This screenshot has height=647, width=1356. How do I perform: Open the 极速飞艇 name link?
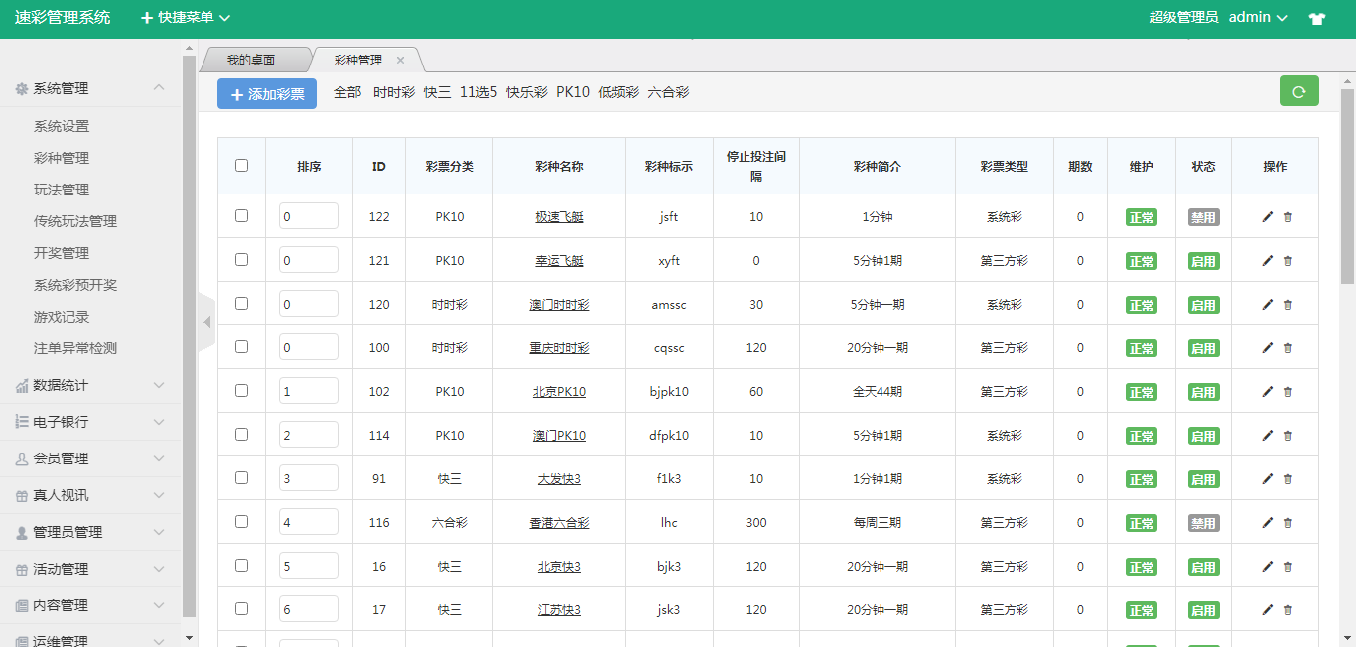[x=559, y=217]
